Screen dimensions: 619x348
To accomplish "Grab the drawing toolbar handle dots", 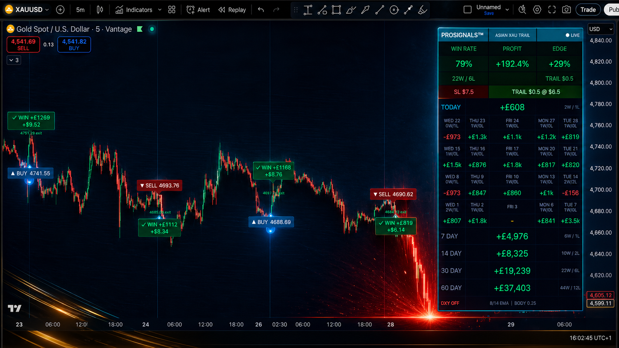I will coord(295,10).
